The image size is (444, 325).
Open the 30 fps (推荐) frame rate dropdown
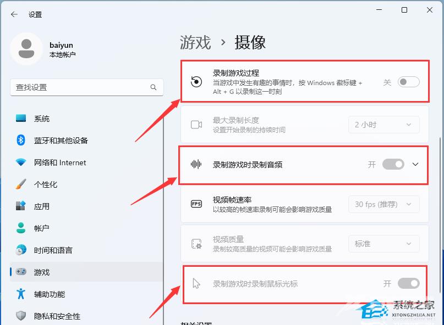pos(383,204)
